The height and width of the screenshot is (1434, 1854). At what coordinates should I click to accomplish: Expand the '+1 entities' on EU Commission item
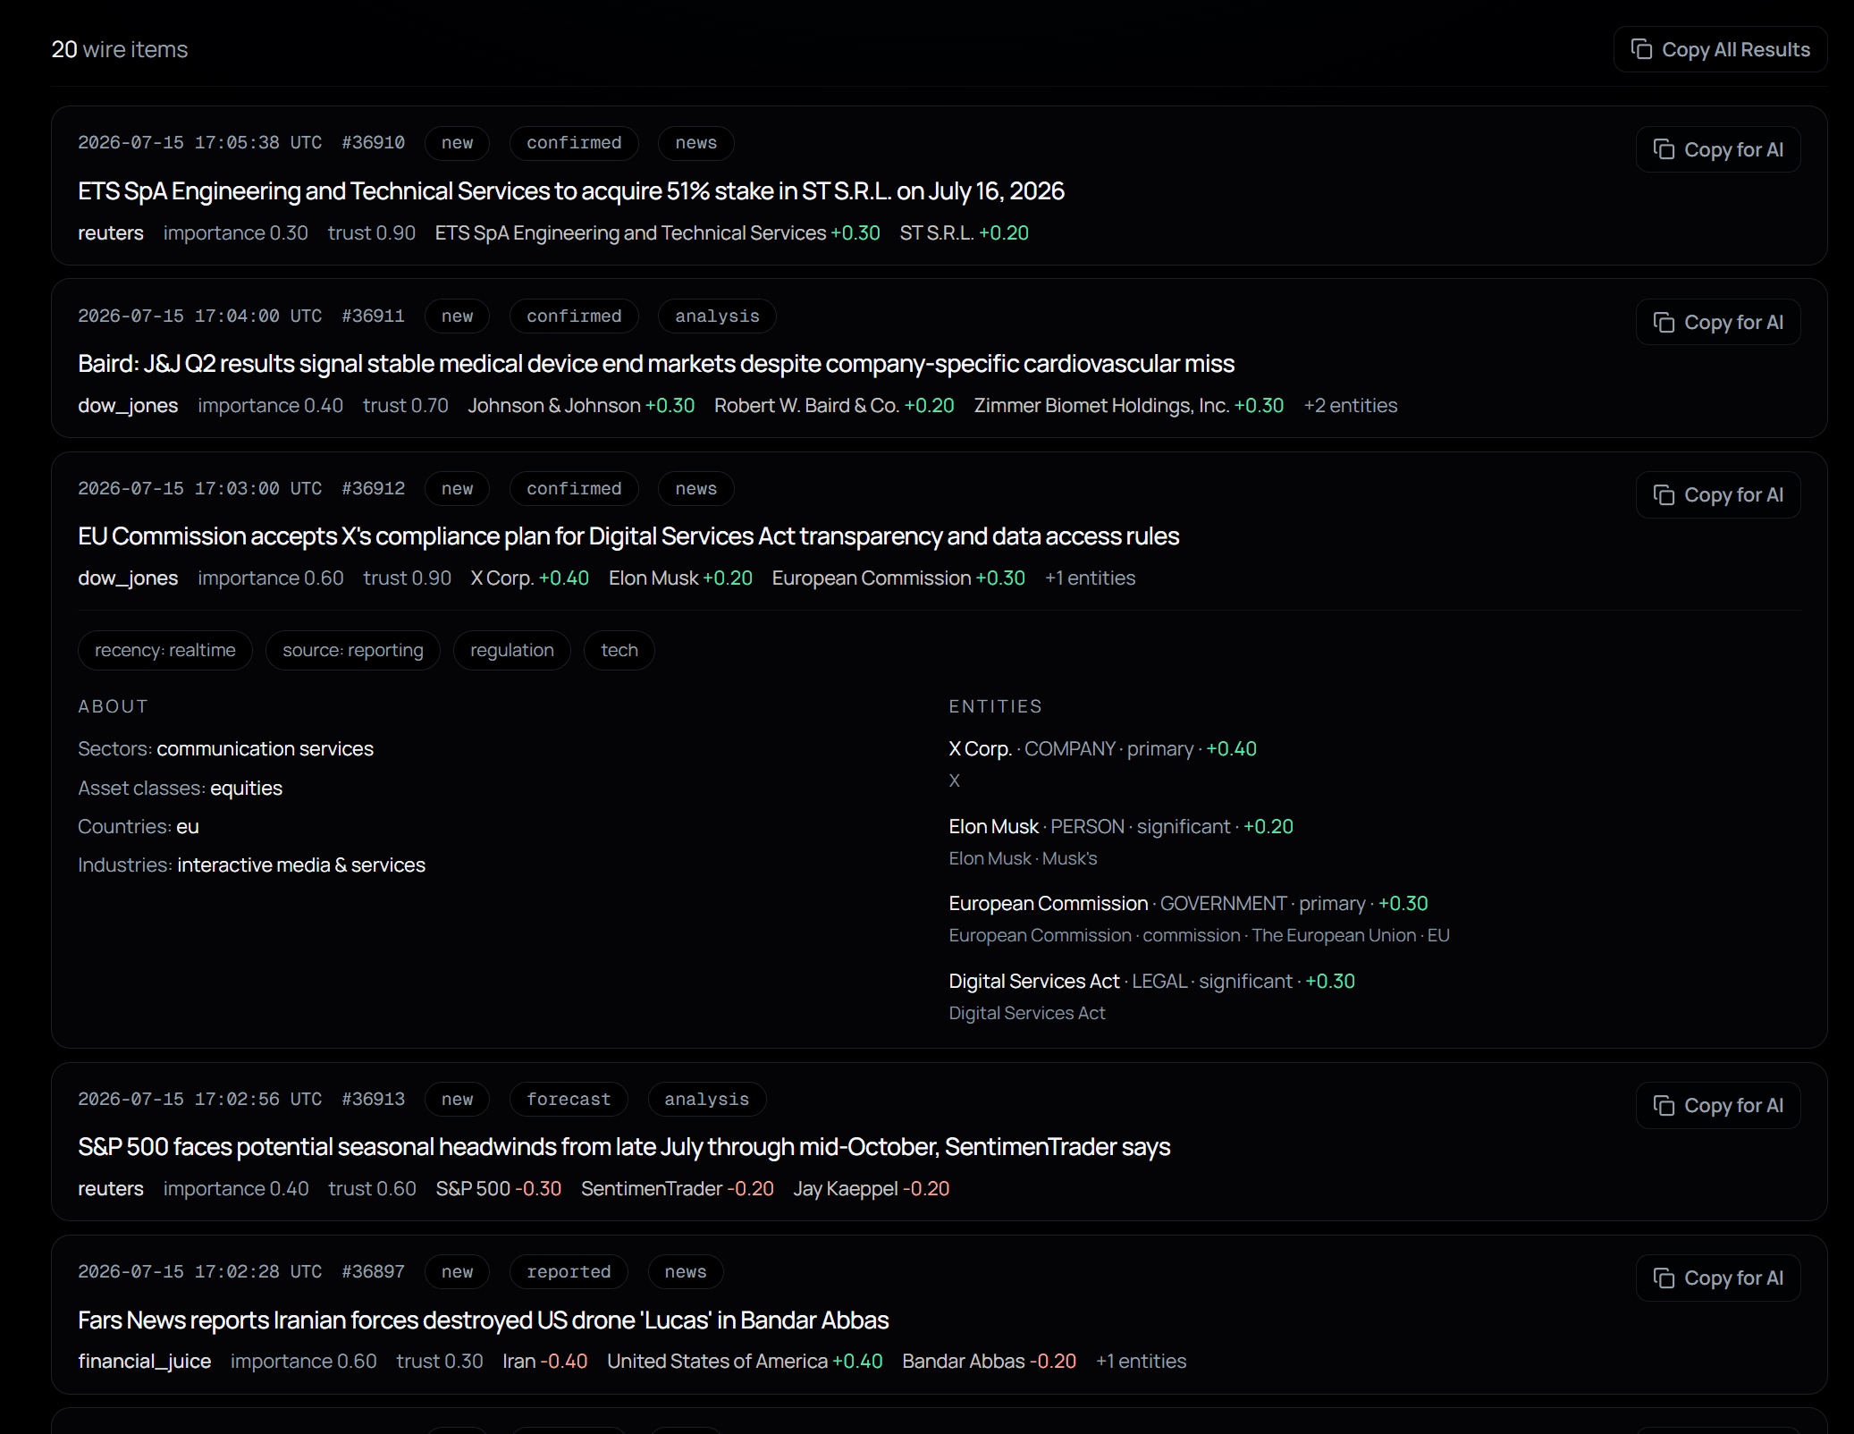[1090, 578]
